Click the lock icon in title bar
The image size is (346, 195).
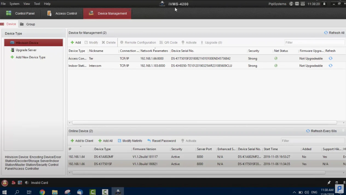[324, 4]
